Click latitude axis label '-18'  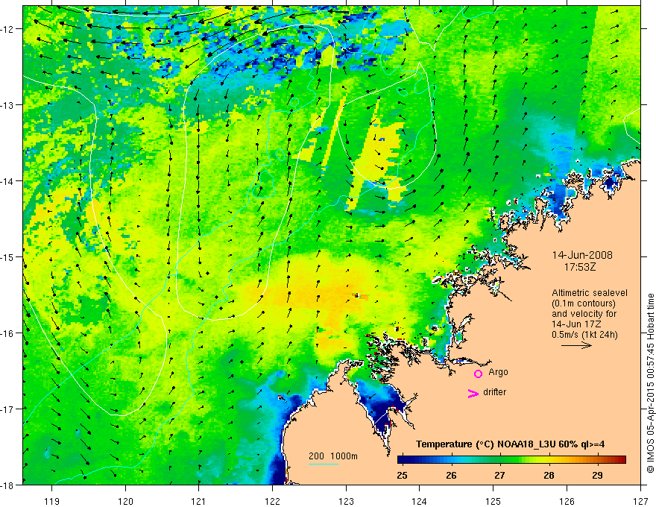pyautogui.click(x=7, y=485)
